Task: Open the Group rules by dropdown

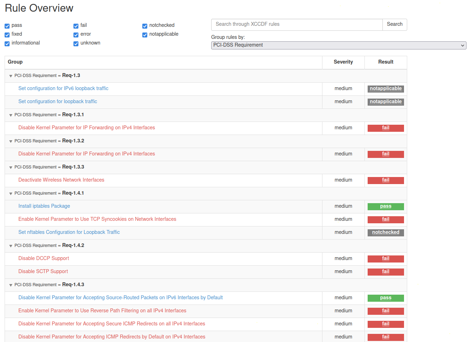Action: 338,45
